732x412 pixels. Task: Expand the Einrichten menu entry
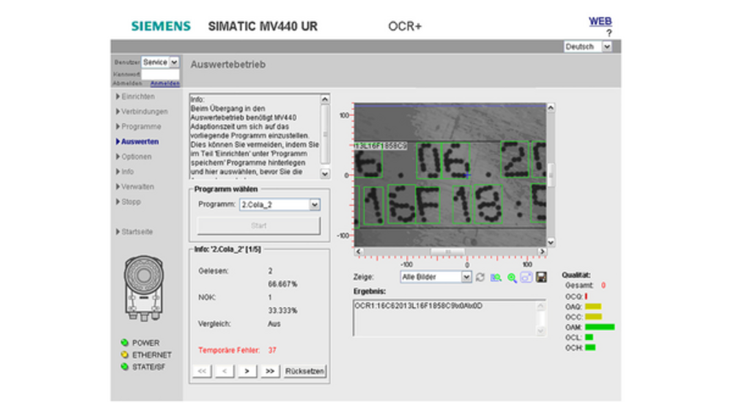click(x=136, y=97)
